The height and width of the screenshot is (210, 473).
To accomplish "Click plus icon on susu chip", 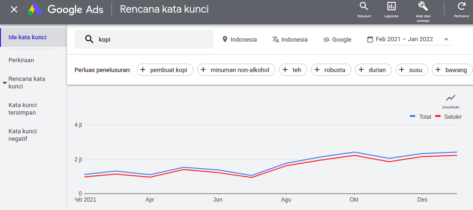I will [402, 70].
